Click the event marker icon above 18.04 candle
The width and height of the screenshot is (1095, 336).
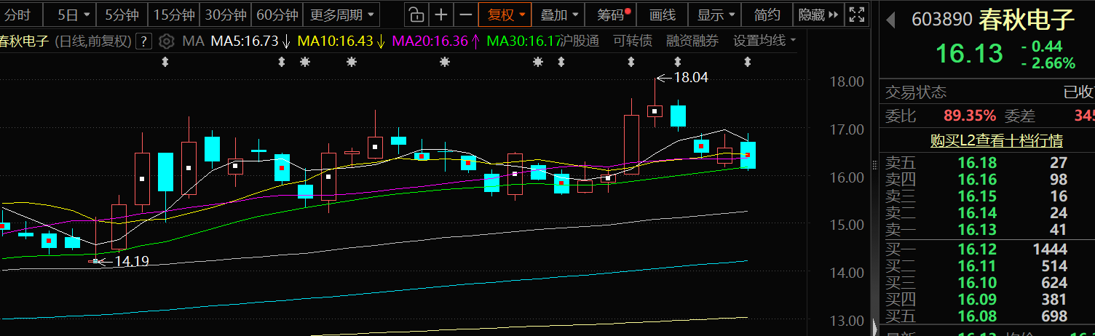tap(677, 63)
